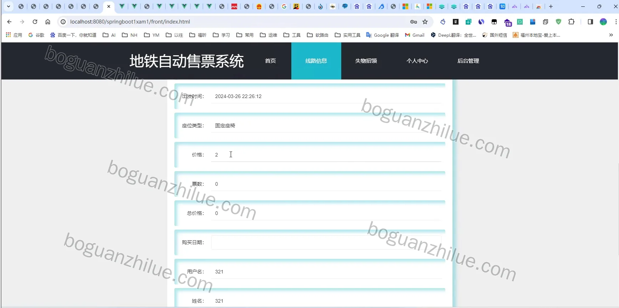The image size is (619, 308).
Task: Go to the 首页 navigation tab
Action: [270, 61]
